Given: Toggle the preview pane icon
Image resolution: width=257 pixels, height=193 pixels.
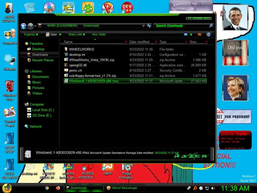Looking at the screenshot, I should [x=200, y=34].
